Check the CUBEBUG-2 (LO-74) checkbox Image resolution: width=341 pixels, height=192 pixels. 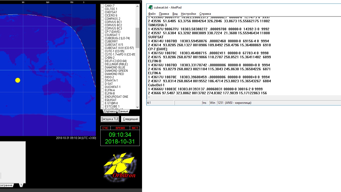point(103,38)
